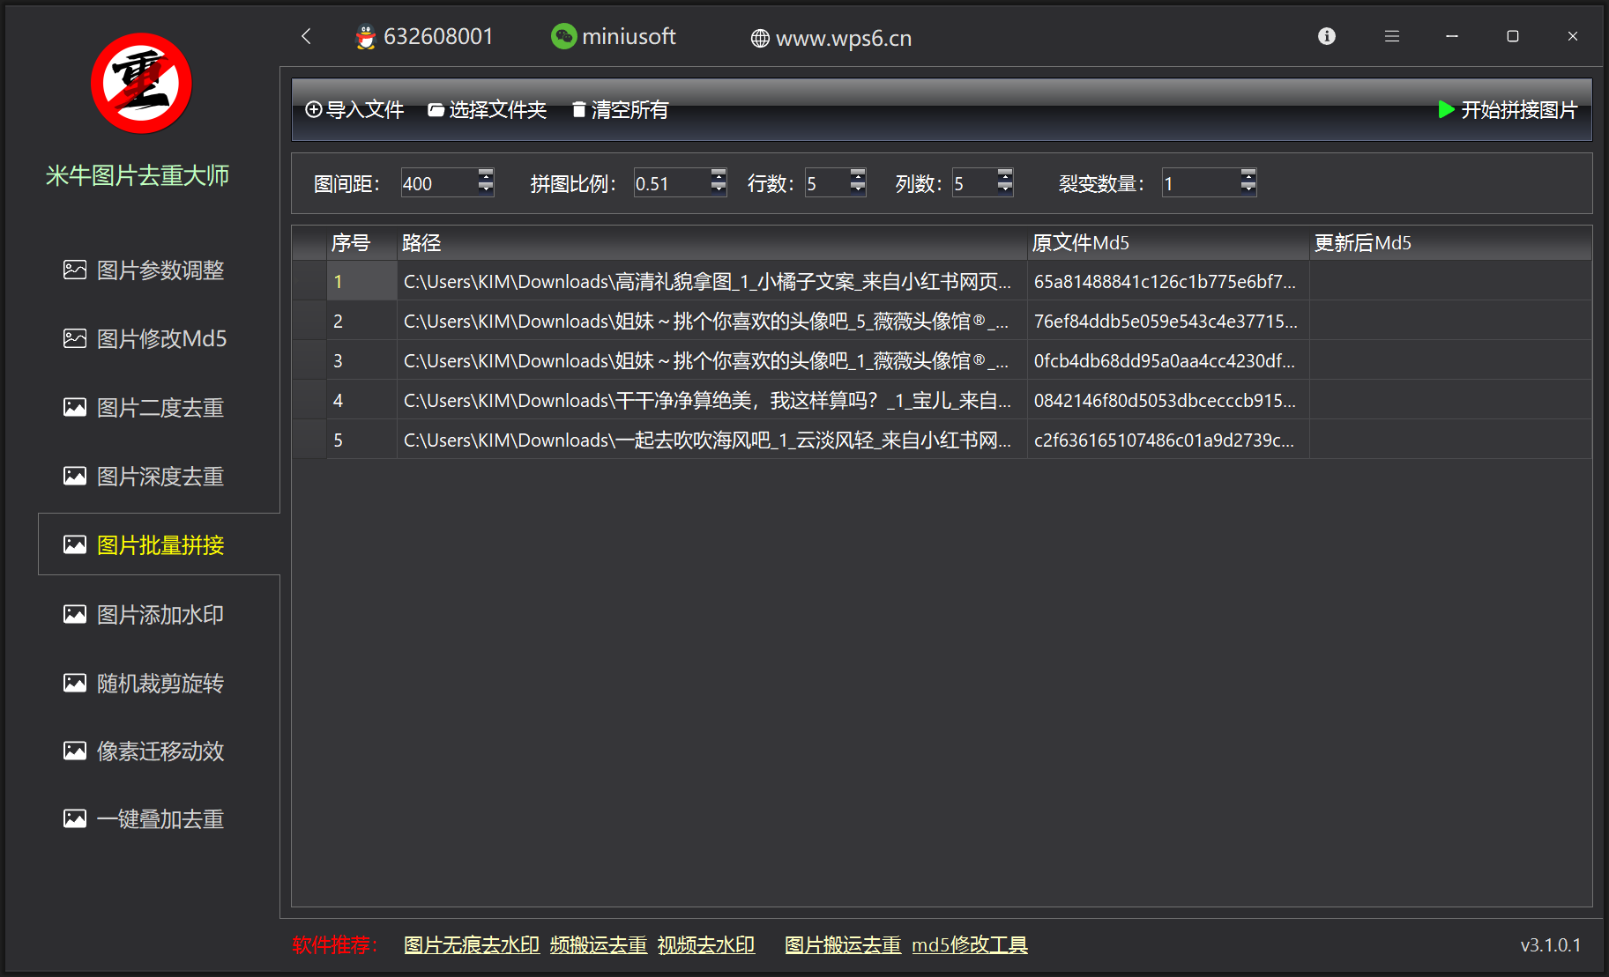This screenshot has width=1609, height=977.
Task: Click the icon next to 一键叠加去重
Action: pos(75,818)
